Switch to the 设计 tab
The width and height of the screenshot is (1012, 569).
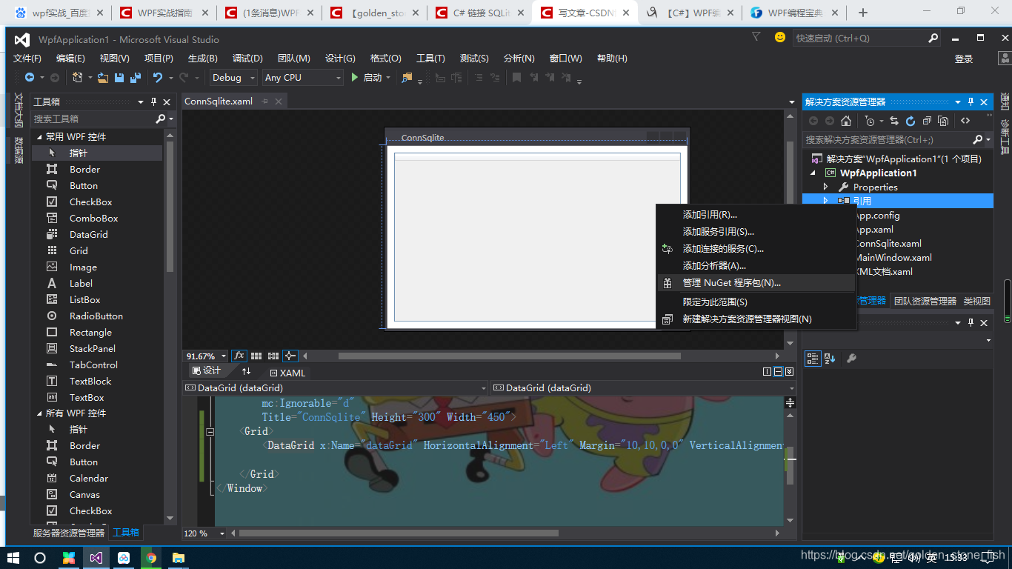tap(207, 371)
